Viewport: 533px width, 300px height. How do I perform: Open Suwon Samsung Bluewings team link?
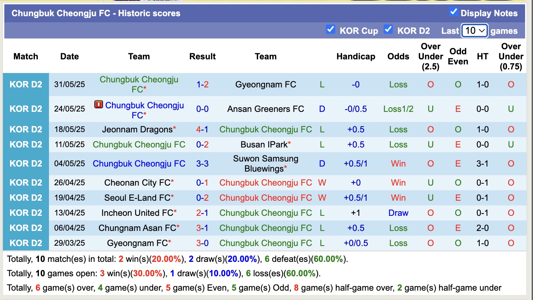click(x=266, y=163)
